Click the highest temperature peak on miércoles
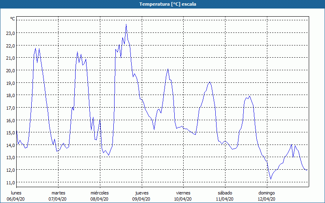The width and height of the screenshot is (325, 203). point(126,24)
